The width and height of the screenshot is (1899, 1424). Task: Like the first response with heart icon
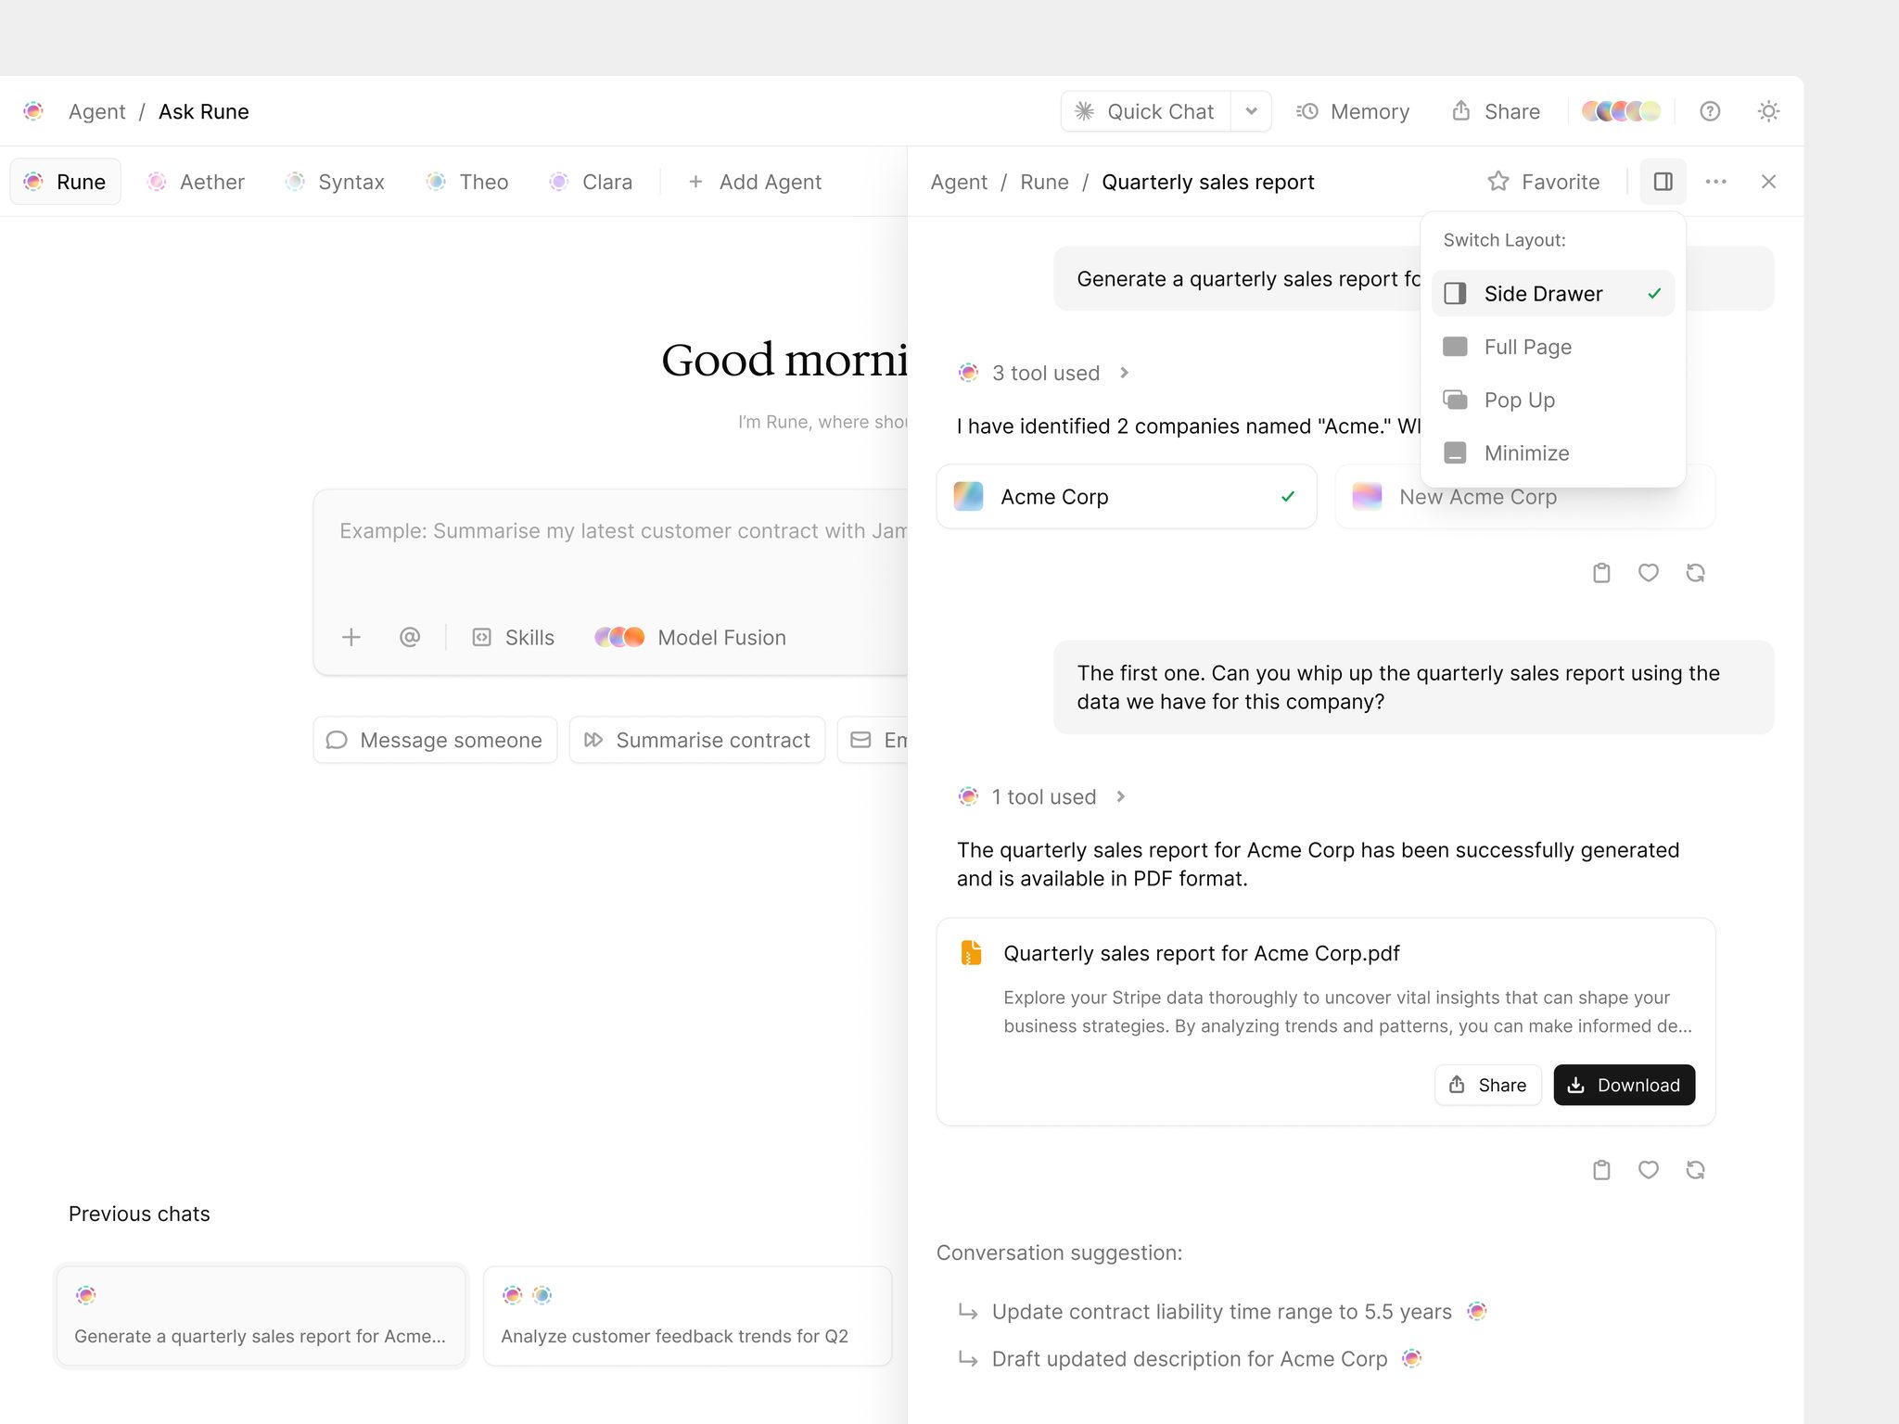click(1649, 573)
